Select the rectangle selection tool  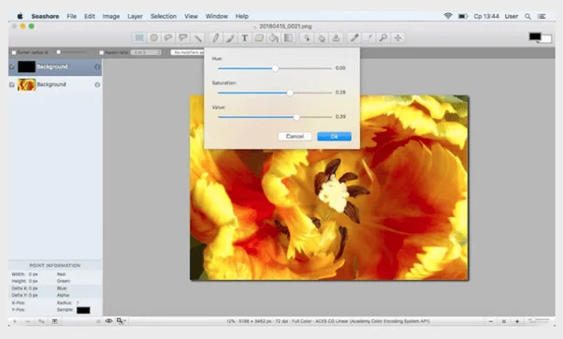(x=139, y=37)
